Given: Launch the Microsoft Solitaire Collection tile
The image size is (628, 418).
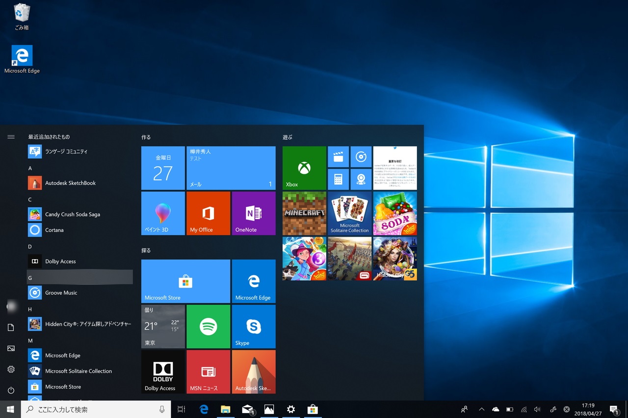Looking at the screenshot, I should 349,213.
